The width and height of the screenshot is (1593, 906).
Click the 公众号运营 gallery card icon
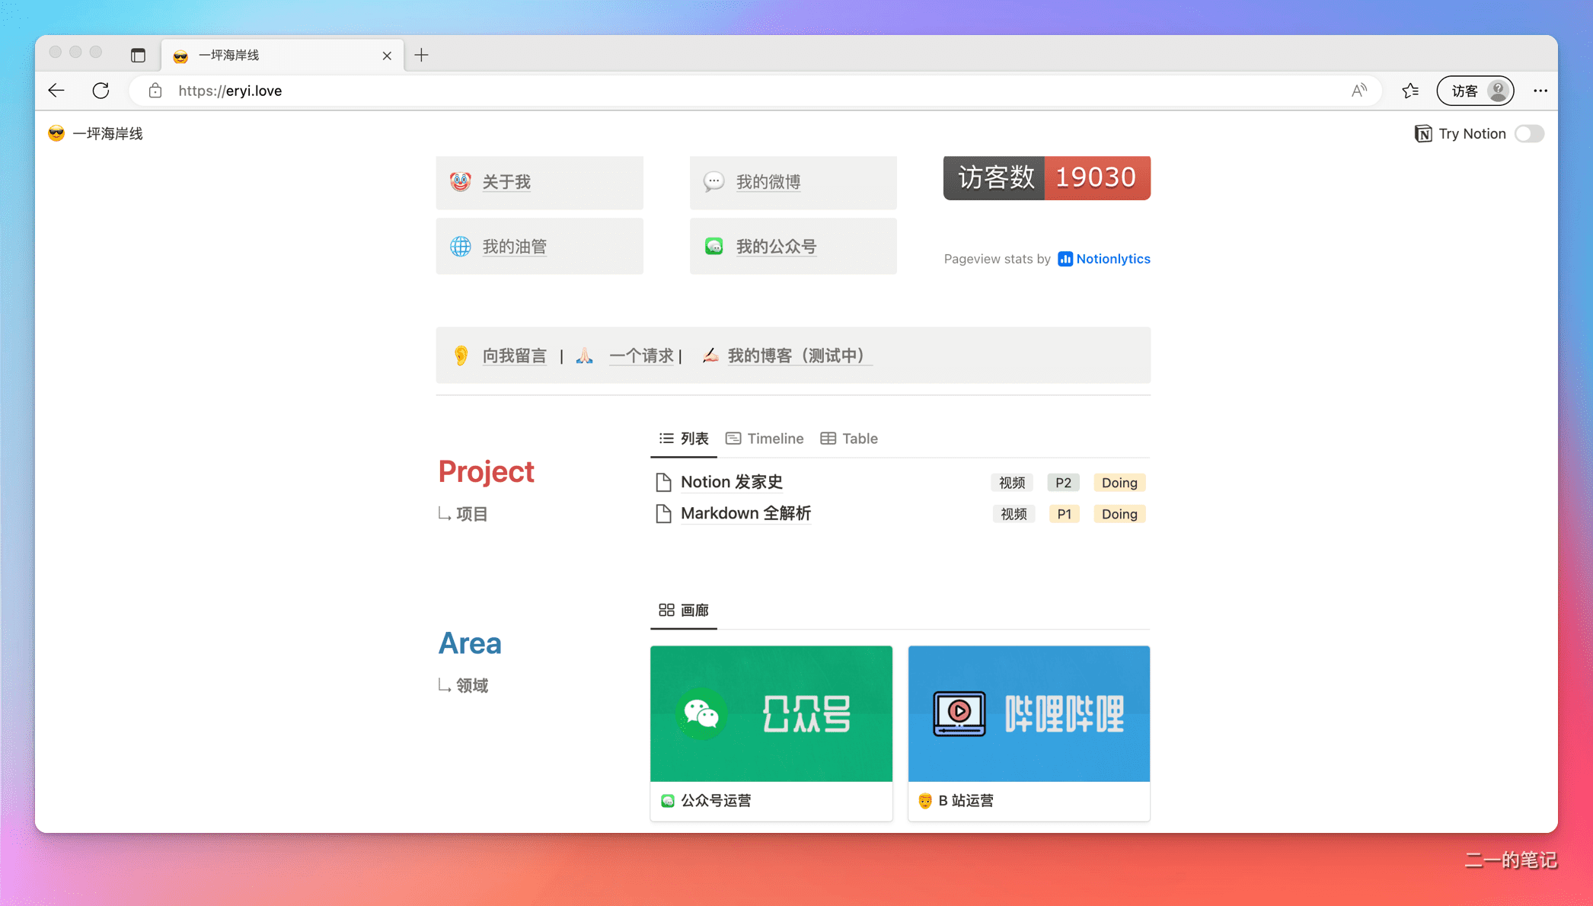tap(669, 800)
